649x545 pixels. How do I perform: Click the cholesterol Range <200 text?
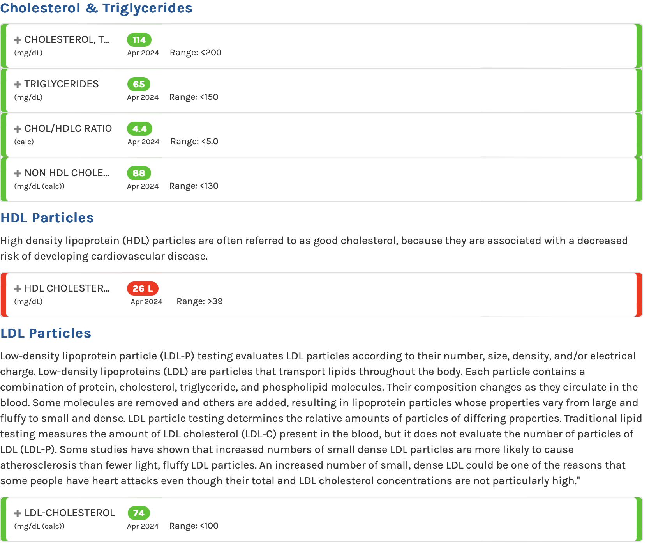click(196, 53)
